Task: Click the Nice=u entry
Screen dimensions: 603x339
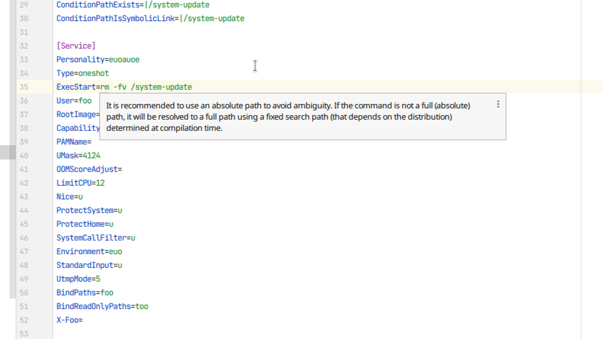Action: [70, 196]
